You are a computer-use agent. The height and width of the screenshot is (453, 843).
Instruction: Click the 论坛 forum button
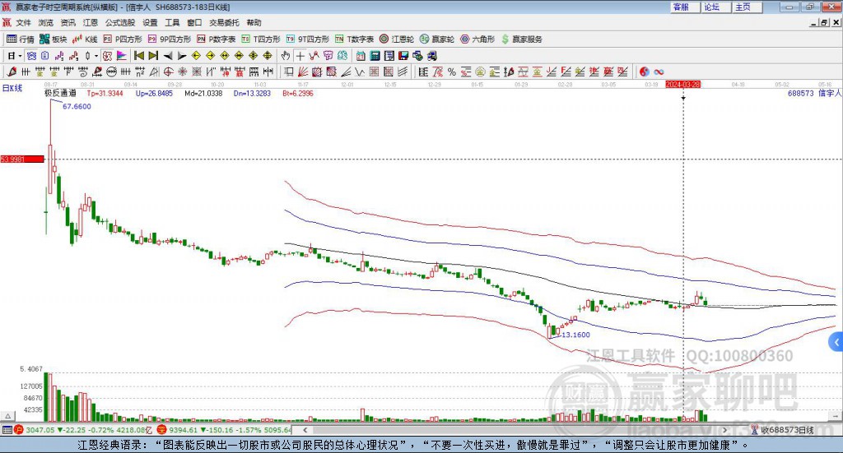click(716, 7)
